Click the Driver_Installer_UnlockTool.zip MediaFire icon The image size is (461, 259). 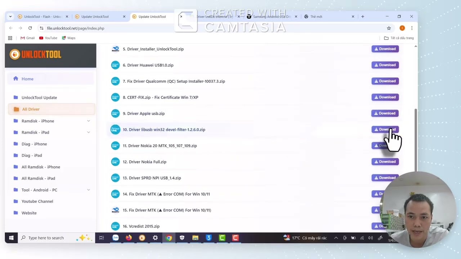click(115, 49)
